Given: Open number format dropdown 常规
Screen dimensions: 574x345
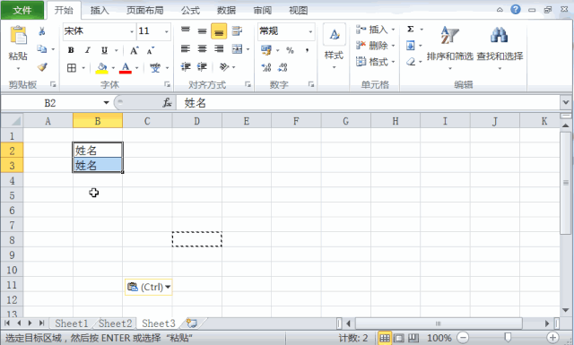Looking at the screenshot, I should [310, 31].
